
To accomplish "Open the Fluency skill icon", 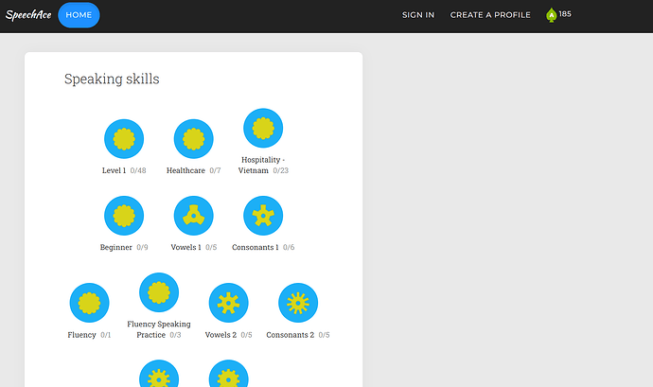I will (89, 303).
